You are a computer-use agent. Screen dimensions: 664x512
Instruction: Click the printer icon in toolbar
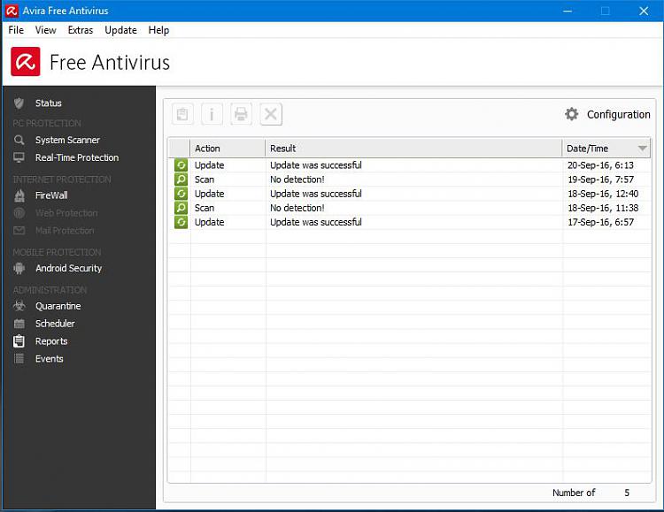[241, 114]
